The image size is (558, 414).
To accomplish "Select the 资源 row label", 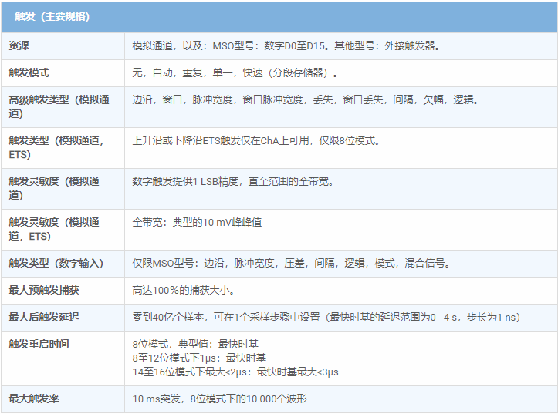I will coord(19,45).
